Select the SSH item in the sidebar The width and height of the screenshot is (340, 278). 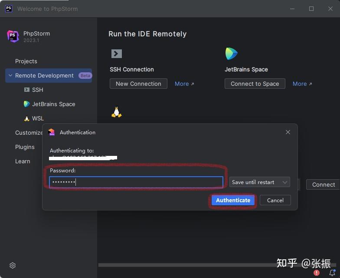tap(37, 90)
